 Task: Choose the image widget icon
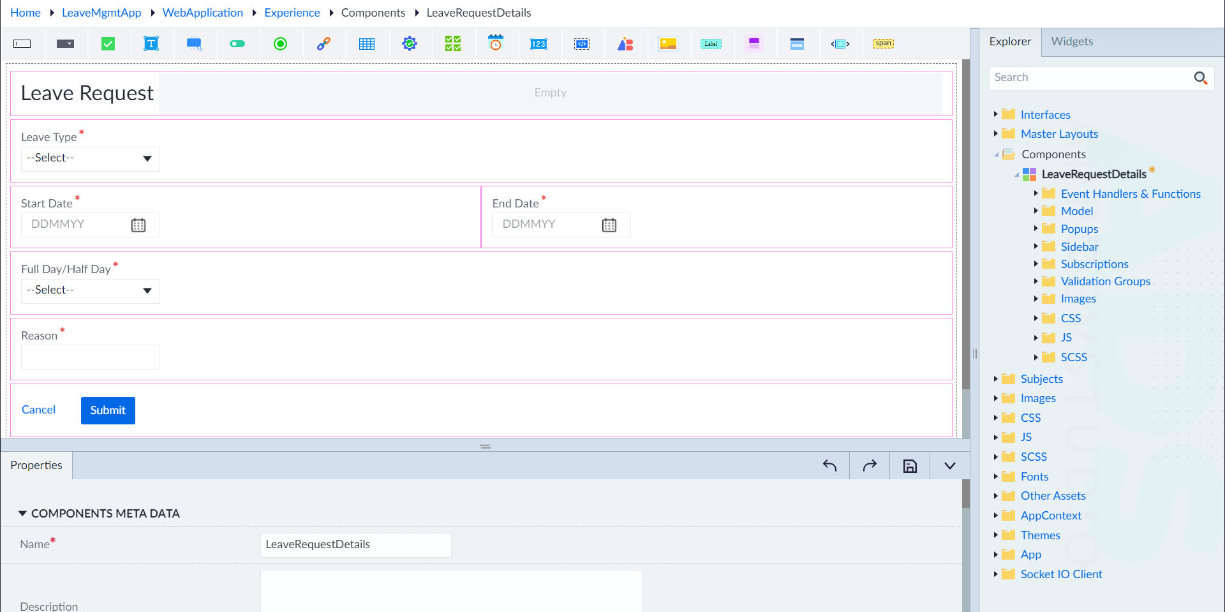tap(668, 43)
